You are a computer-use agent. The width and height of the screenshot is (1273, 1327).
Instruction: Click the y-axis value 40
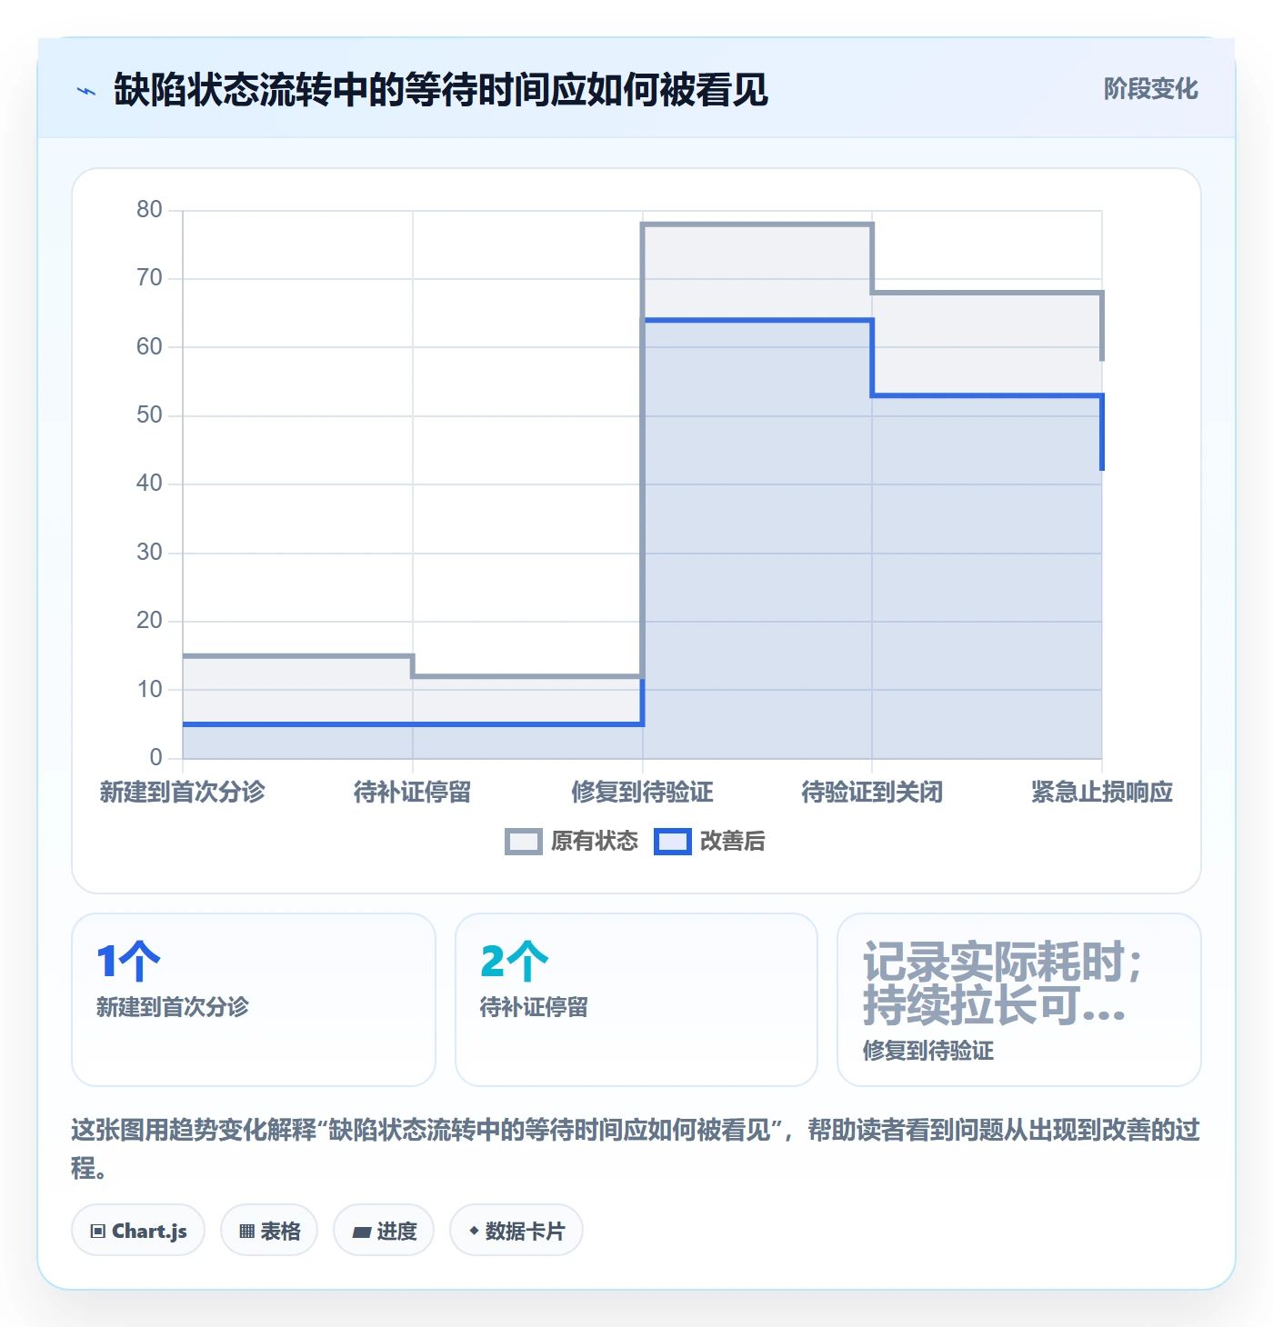click(x=149, y=484)
